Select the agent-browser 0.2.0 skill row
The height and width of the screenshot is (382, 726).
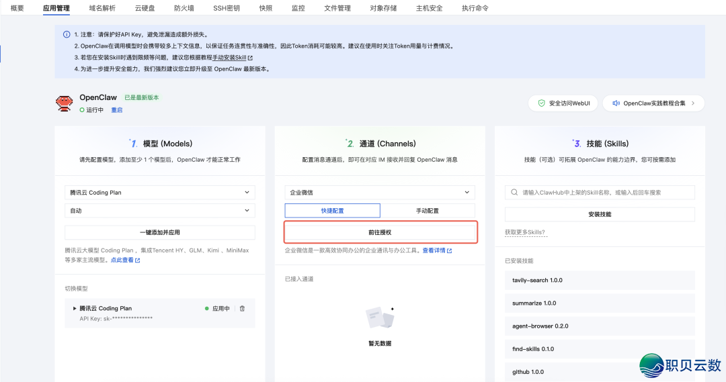click(x=600, y=326)
